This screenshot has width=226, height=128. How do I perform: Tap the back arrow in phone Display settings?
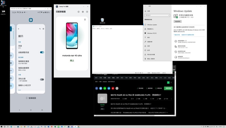tap(19, 29)
